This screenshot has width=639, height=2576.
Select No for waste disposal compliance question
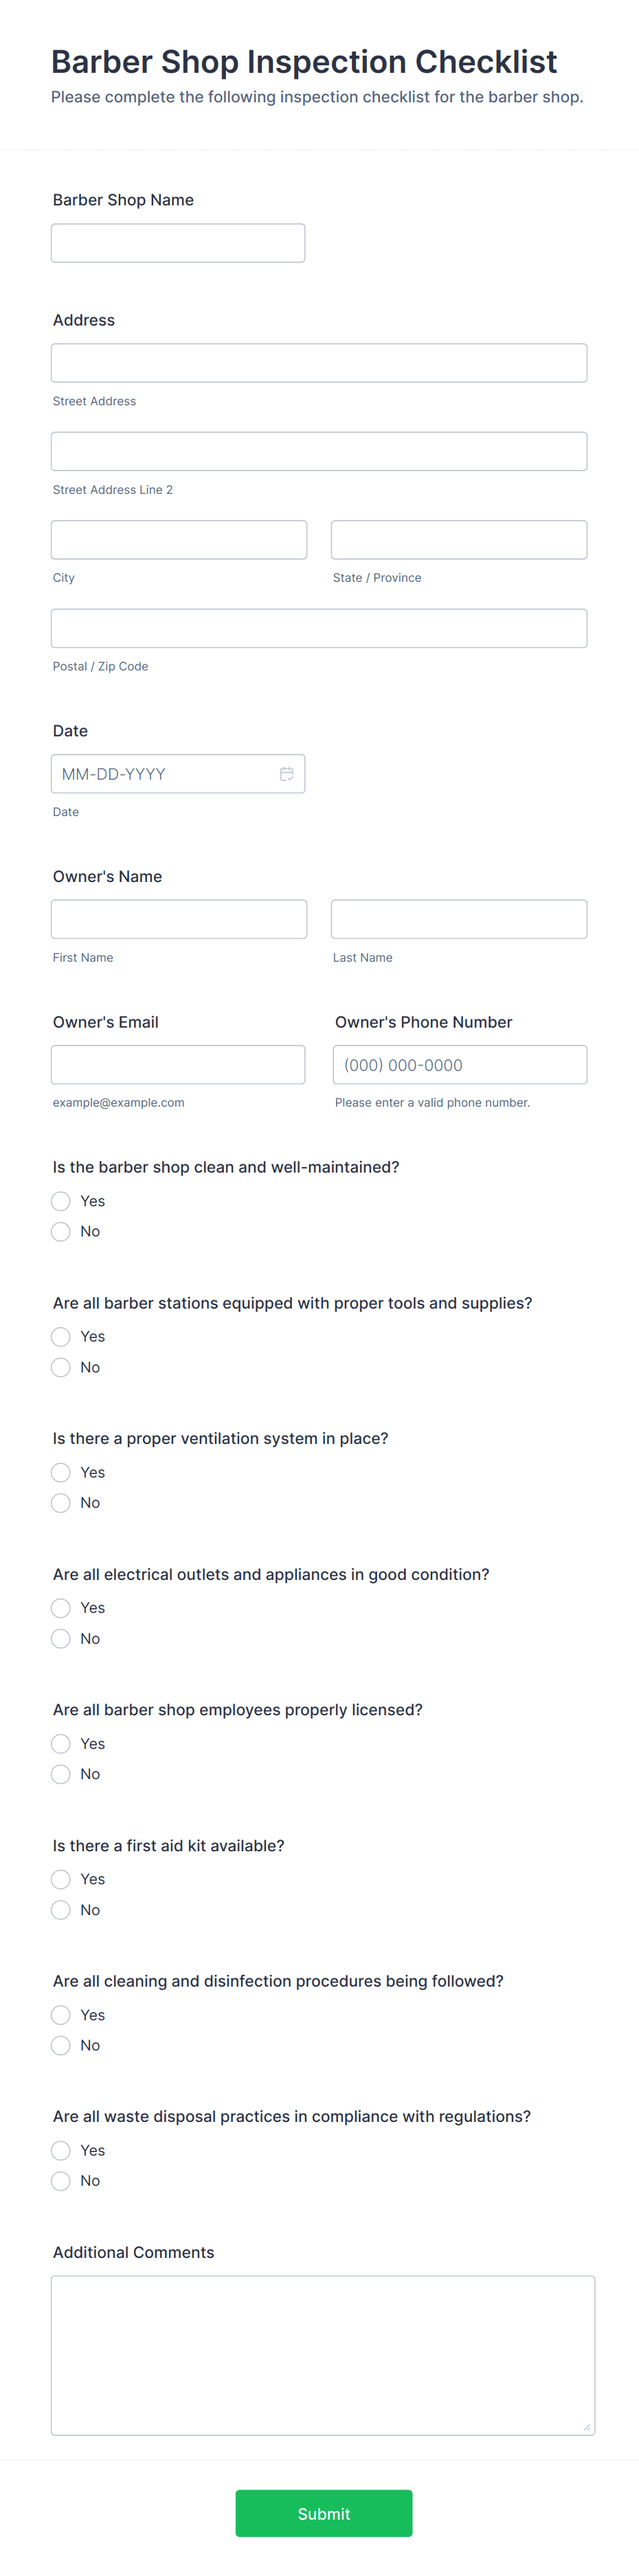click(60, 2181)
